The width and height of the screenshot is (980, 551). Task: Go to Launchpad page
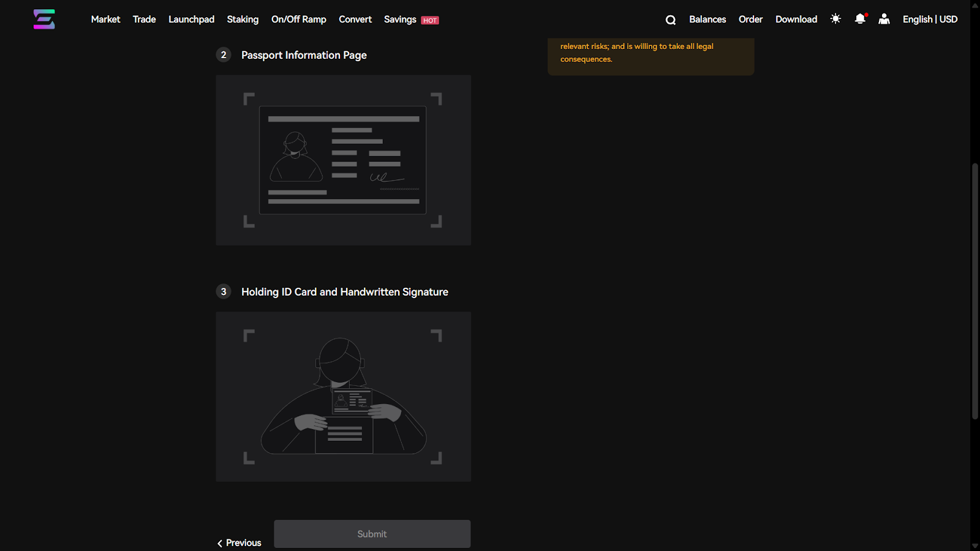[191, 19]
